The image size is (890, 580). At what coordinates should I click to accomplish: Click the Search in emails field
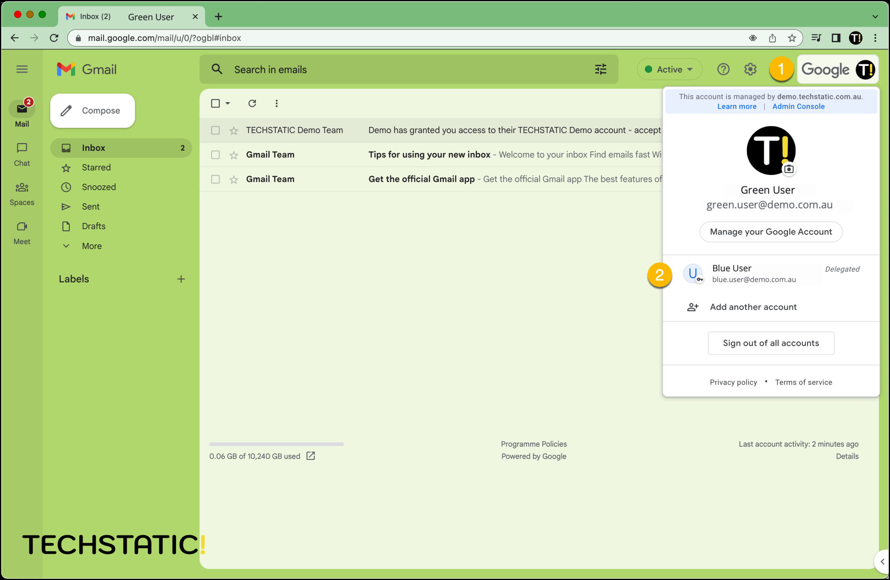click(374, 69)
